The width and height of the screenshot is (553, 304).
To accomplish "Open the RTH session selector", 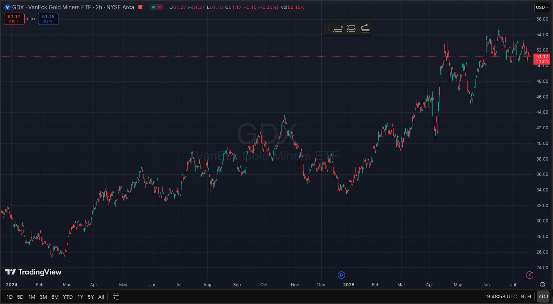I will 526,297.
